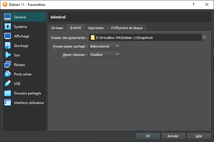Click the Glisser-Déposer label
214x142 pixels.
[x=75, y=55]
